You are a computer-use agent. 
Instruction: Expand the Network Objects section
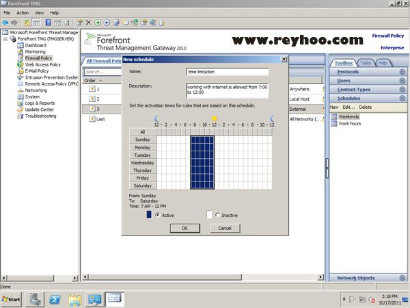click(368, 278)
